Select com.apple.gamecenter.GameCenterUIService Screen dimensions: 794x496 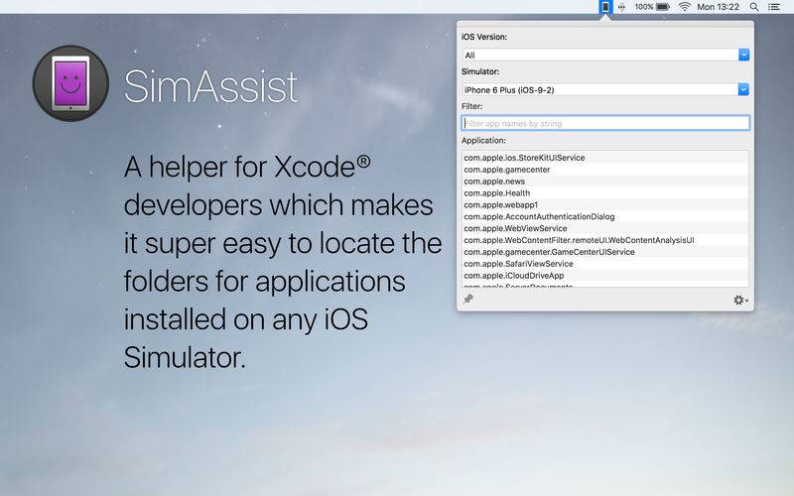[605, 252]
